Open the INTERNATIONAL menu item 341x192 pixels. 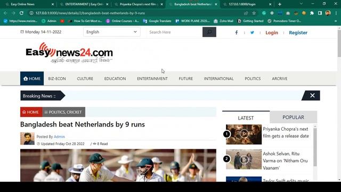[218, 78]
